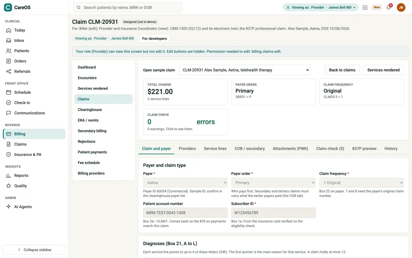Go to Patients via people icon
This screenshot has width=412, height=258.
(9, 51)
